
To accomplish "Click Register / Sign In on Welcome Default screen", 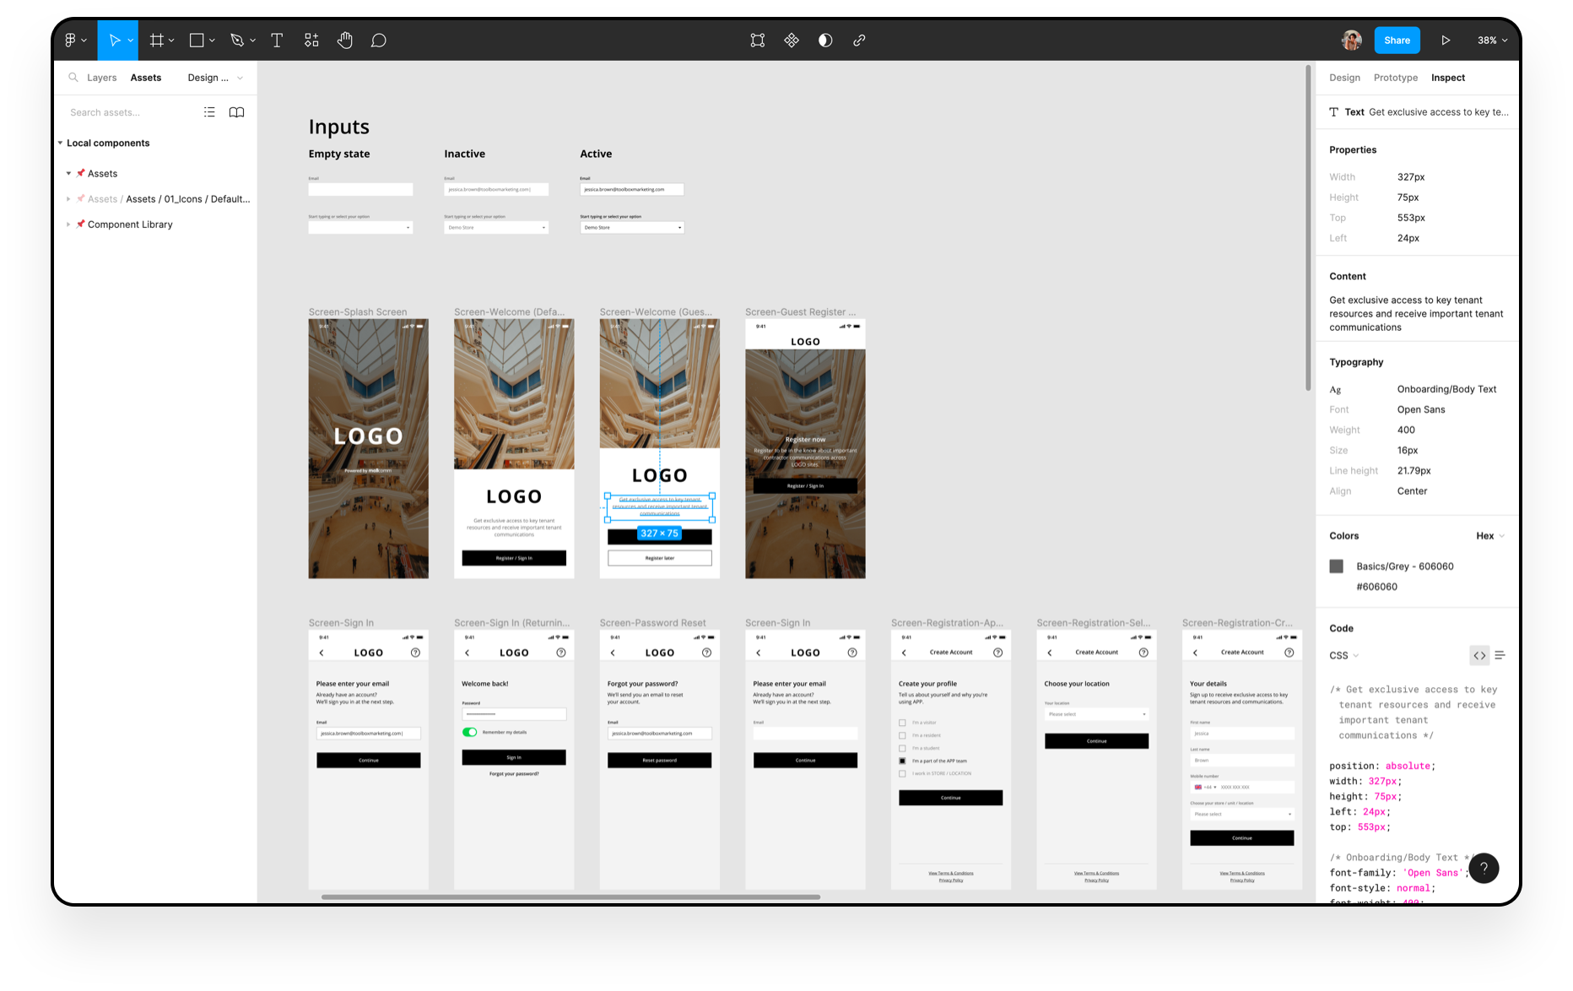I will 514,558.
